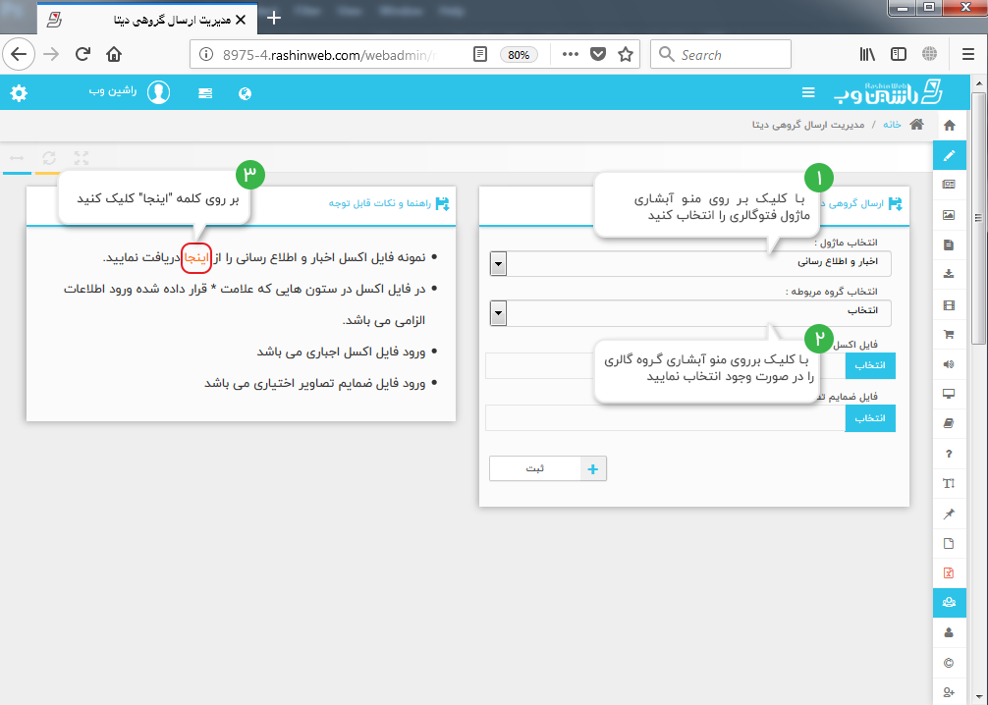988x705 pixels.
Task: Open the browser library icon
Action: coord(867,54)
